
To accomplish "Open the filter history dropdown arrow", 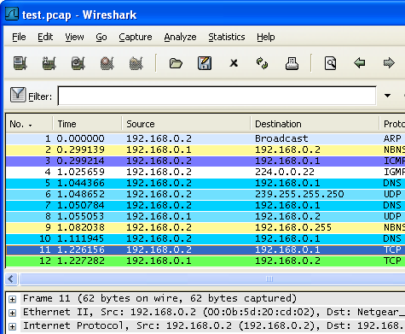I will click(387, 96).
